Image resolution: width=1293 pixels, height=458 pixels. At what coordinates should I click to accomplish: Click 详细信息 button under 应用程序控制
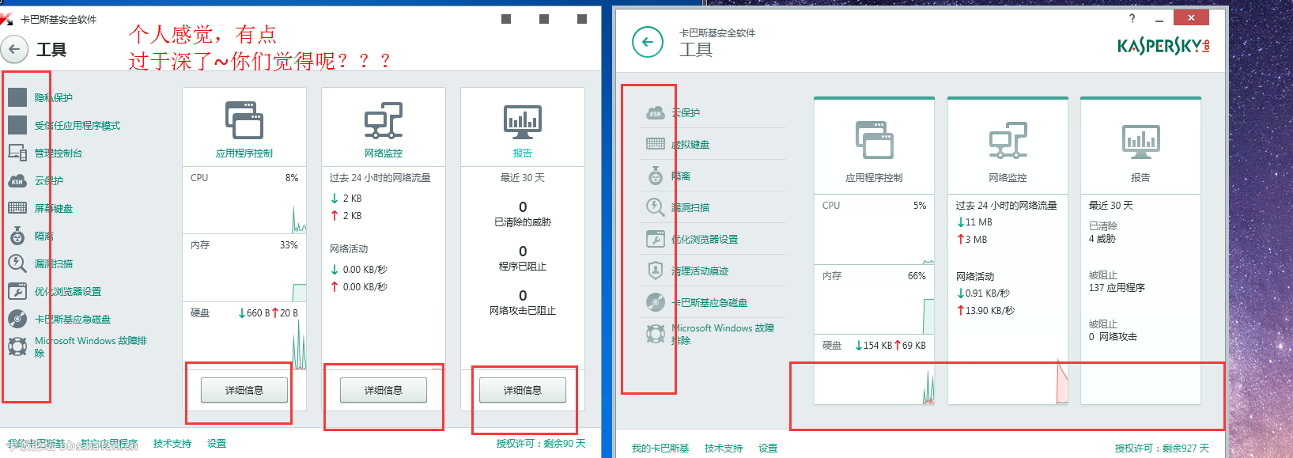244,390
